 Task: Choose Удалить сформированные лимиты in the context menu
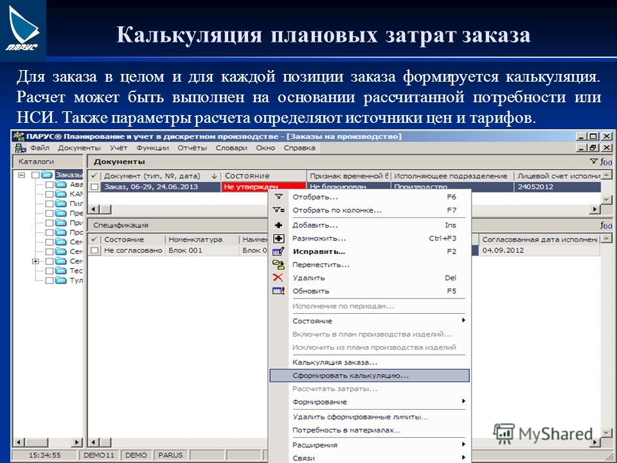pyautogui.click(x=370, y=417)
